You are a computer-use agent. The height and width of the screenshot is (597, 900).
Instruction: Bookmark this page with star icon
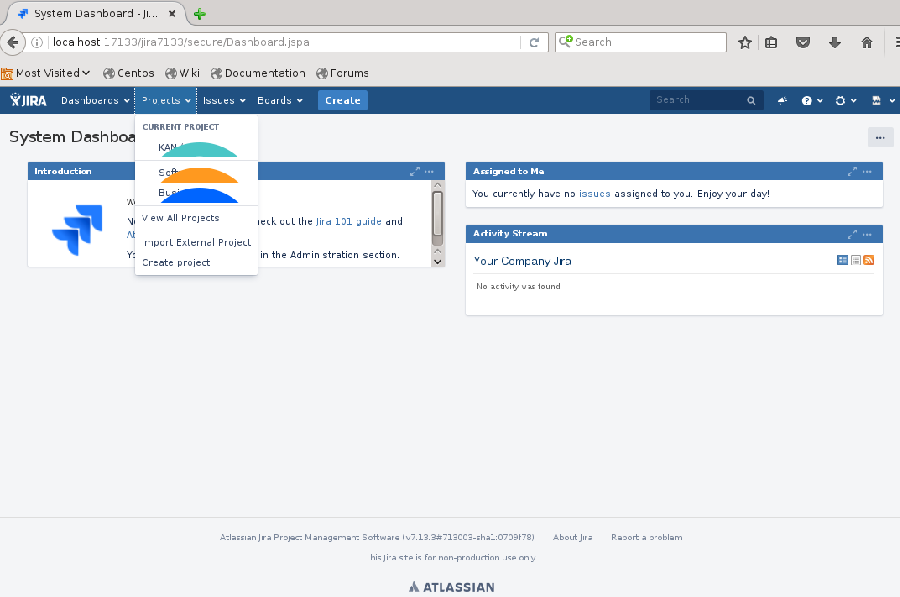[745, 42]
